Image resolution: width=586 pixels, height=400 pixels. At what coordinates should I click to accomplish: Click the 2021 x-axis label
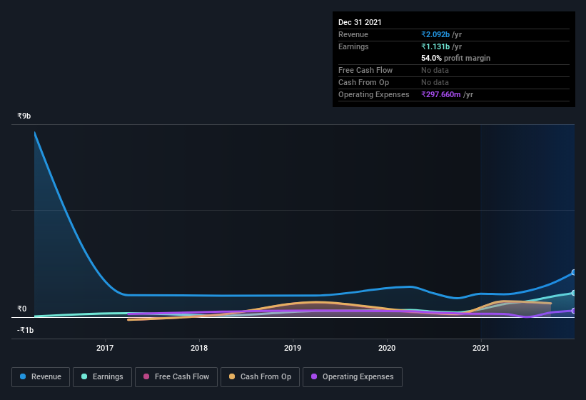tap(481, 348)
